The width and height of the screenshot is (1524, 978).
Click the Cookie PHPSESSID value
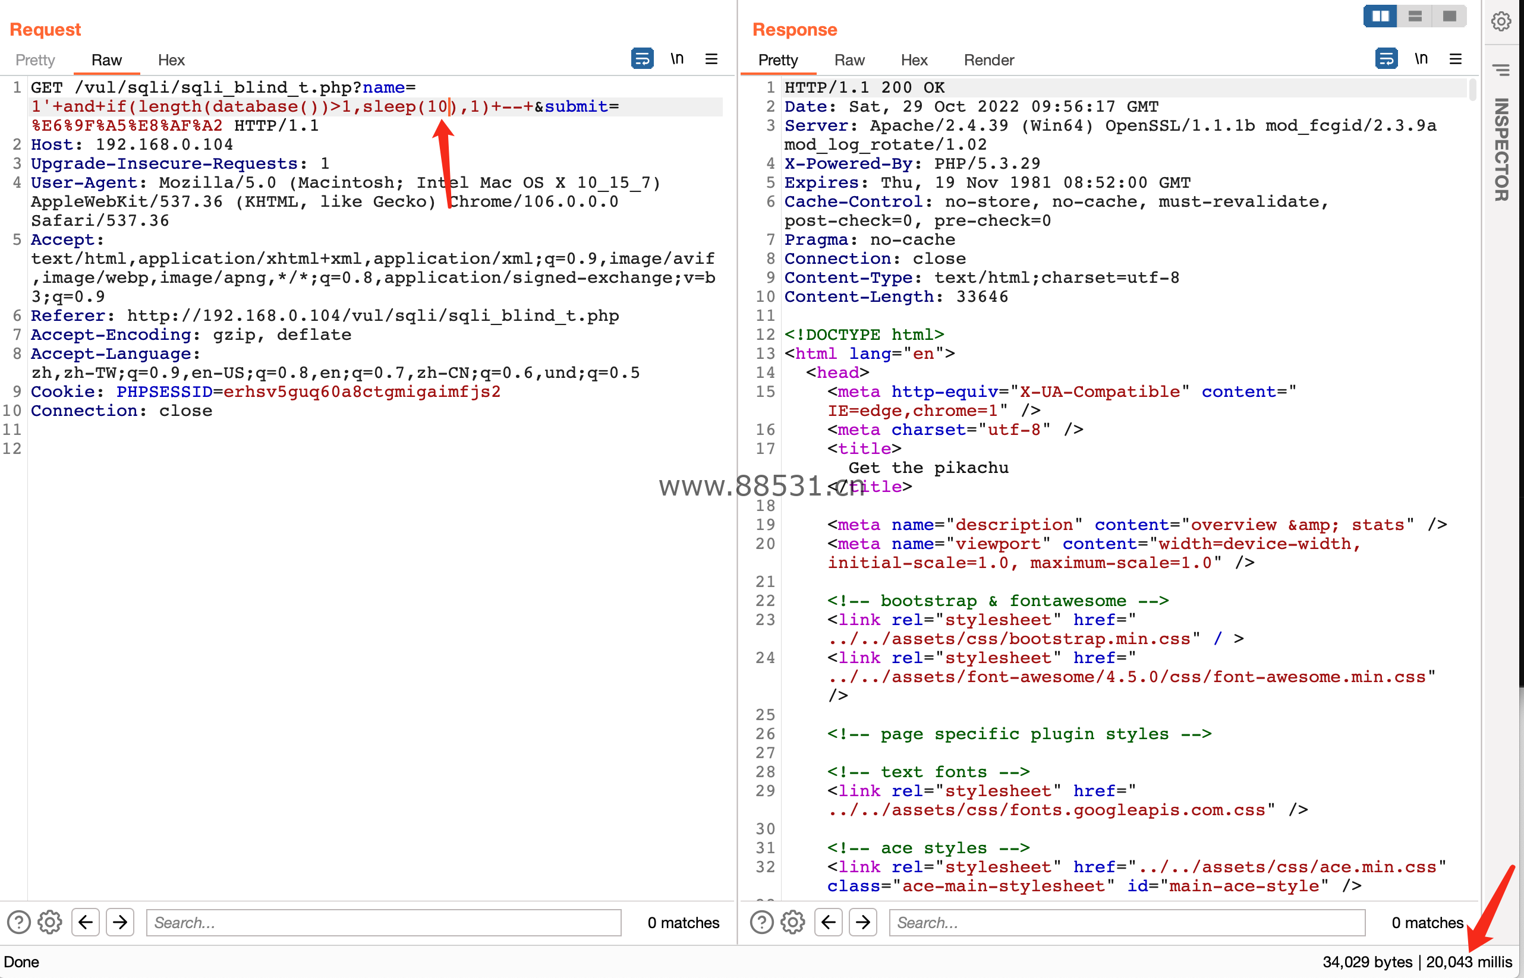click(x=362, y=391)
